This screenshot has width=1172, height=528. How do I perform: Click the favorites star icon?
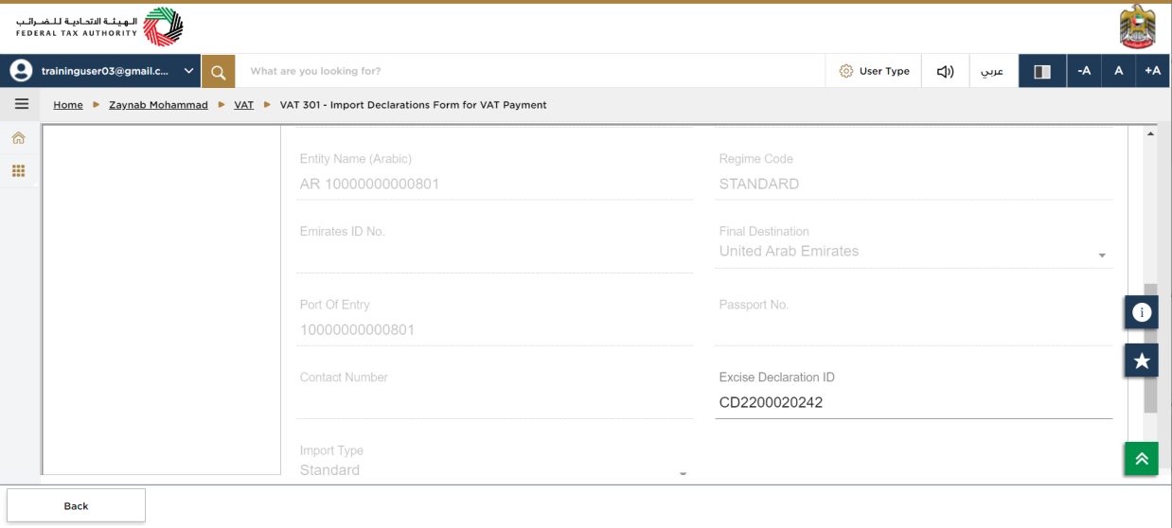pos(1142,361)
